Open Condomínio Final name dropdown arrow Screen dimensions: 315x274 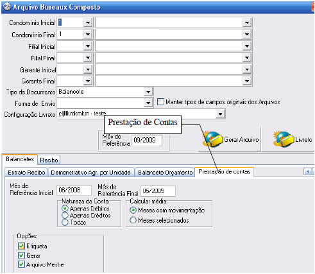[x=247, y=34]
